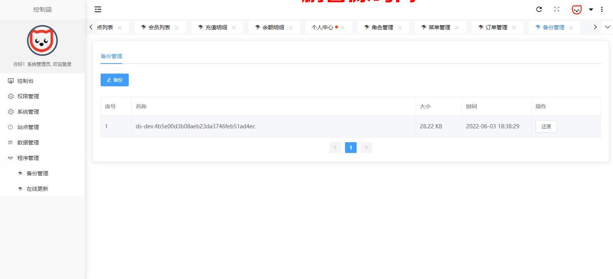Click the power icon beside 站点管理
Screen dimensions: 613x279
10,127
